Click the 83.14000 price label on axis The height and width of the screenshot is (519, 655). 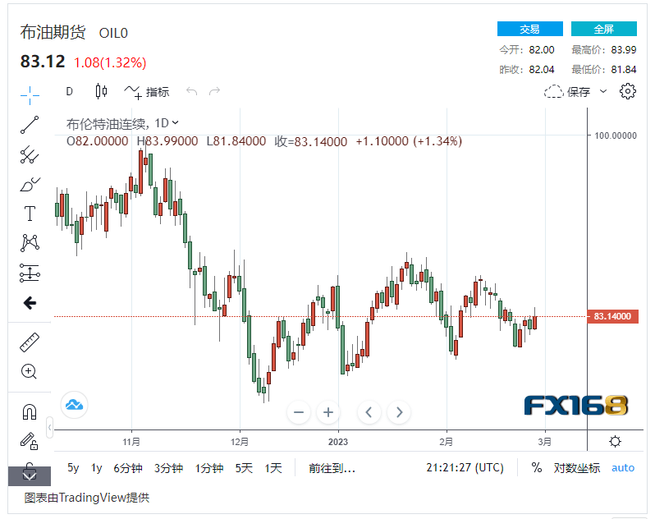pos(612,317)
